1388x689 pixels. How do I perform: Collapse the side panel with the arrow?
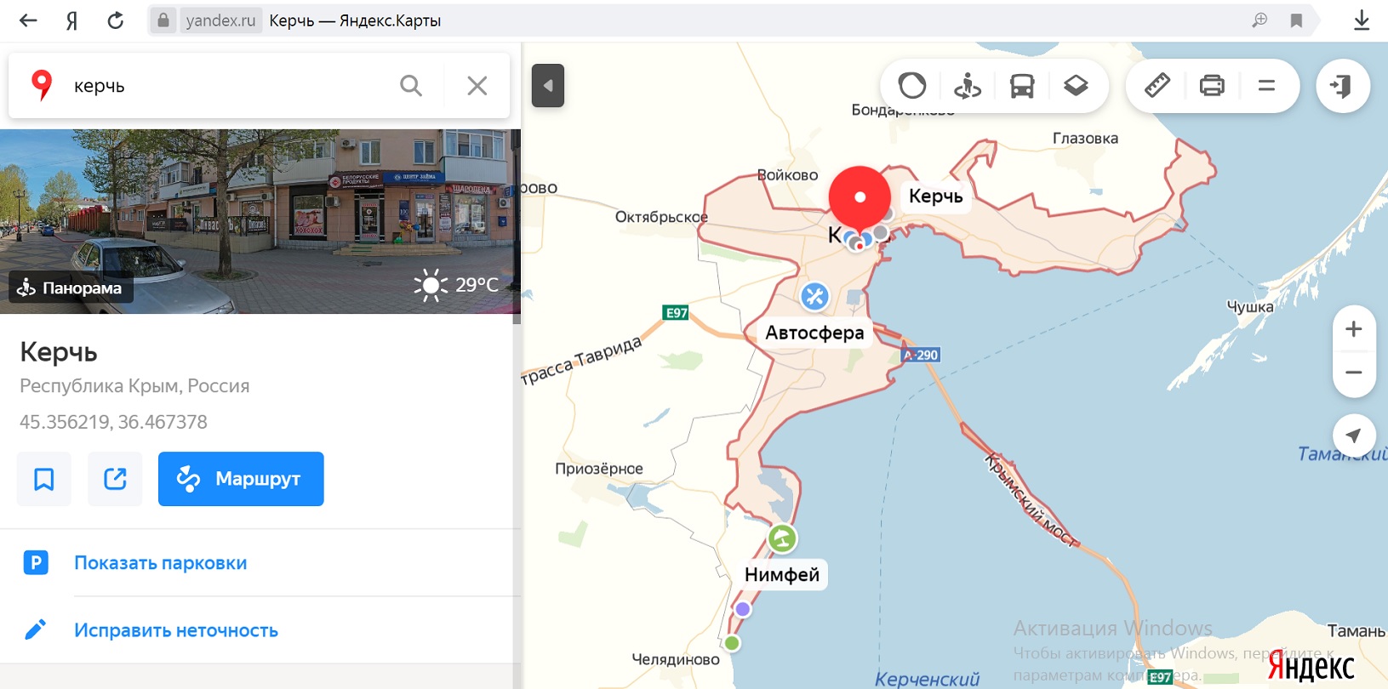tap(548, 86)
